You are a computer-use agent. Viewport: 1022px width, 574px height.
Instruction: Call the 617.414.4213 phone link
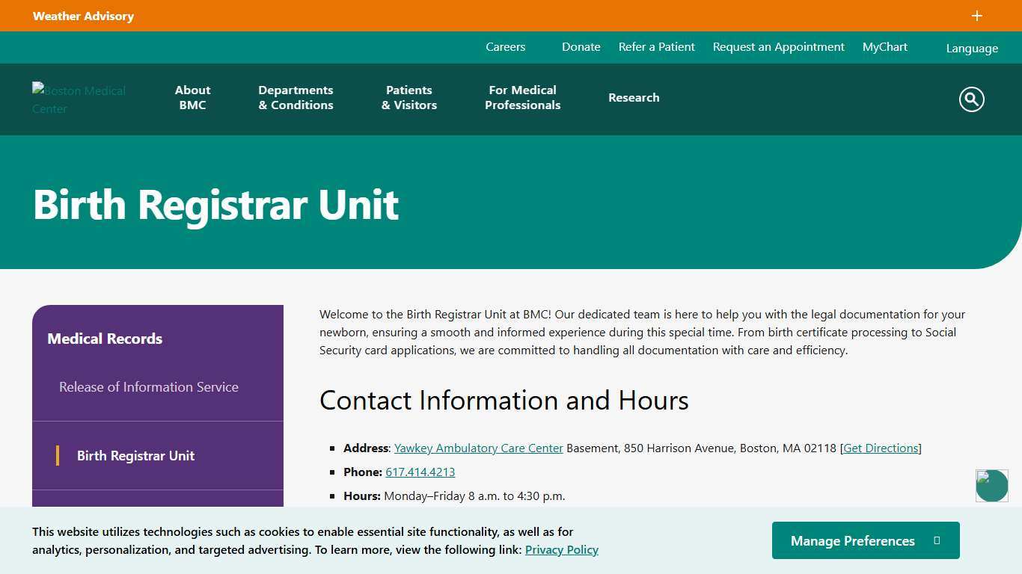[420, 472]
